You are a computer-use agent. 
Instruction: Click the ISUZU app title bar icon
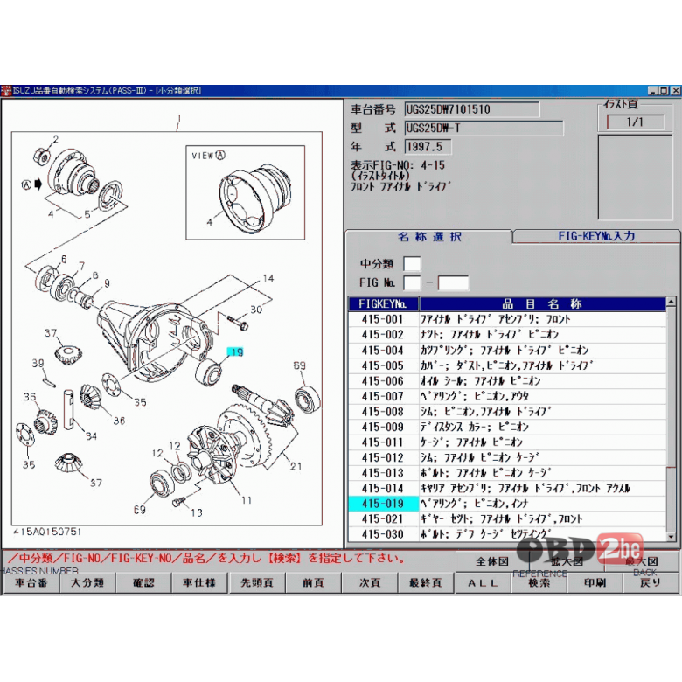(6, 90)
